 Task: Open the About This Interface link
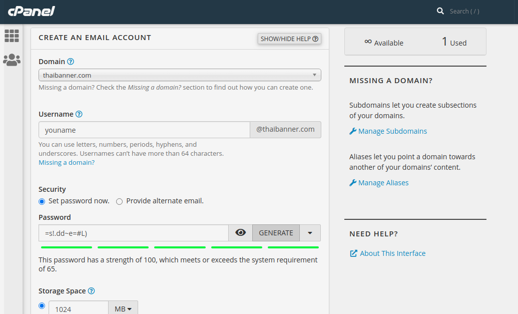(x=392, y=253)
